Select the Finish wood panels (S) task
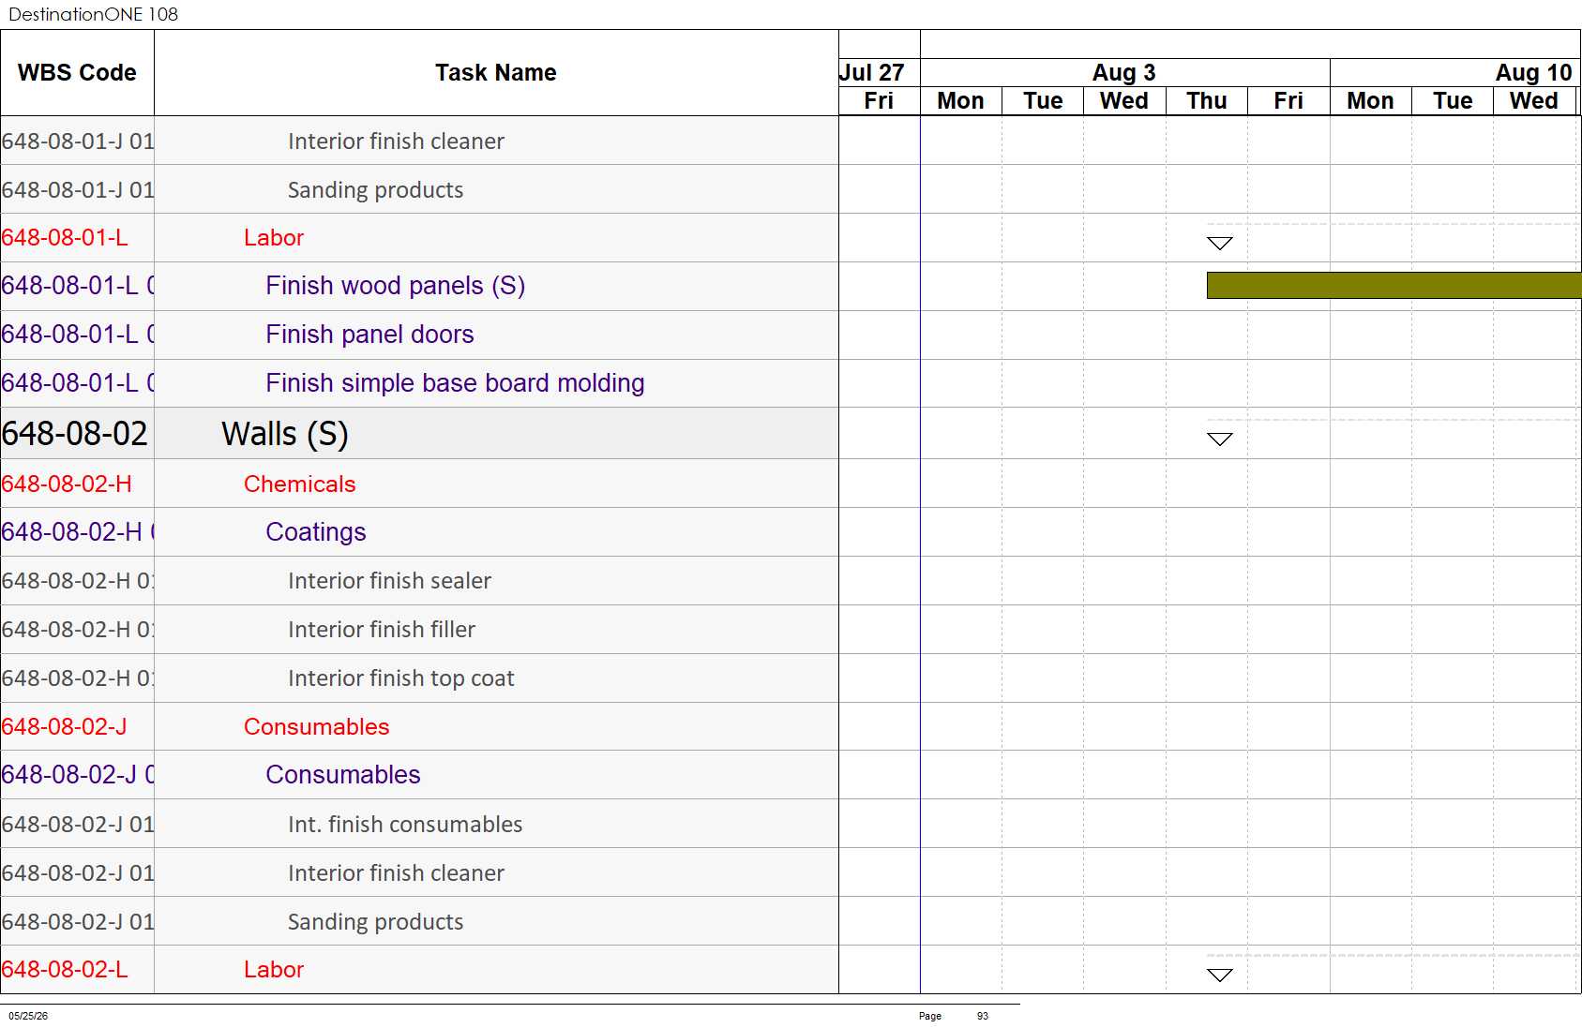This screenshot has height=1028, width=1582. point(395,286)
